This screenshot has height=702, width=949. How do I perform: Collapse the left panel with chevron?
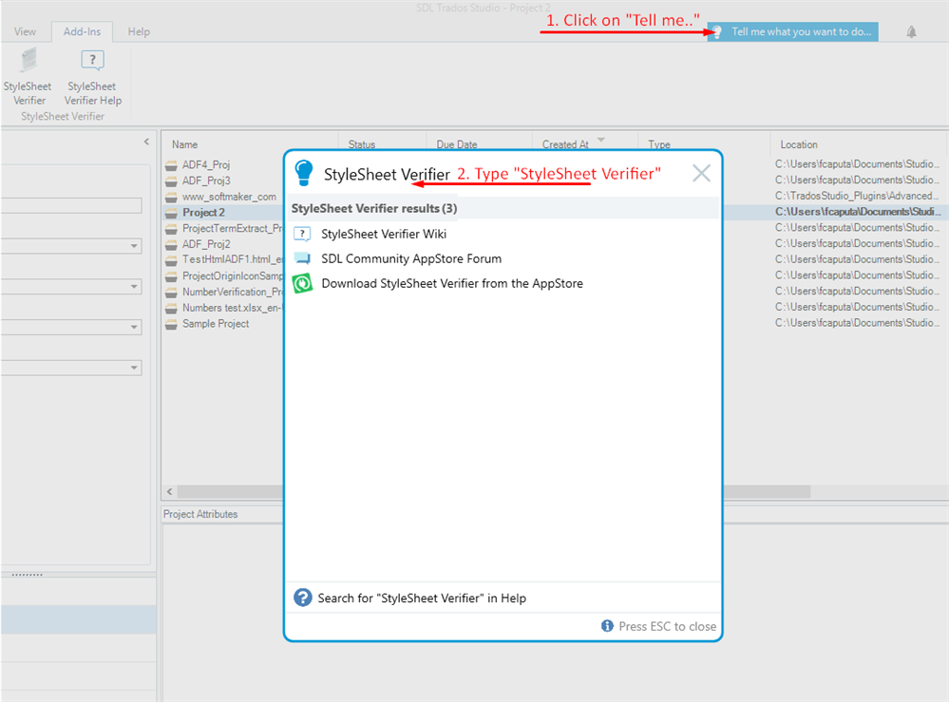click(x=146, y=142)
